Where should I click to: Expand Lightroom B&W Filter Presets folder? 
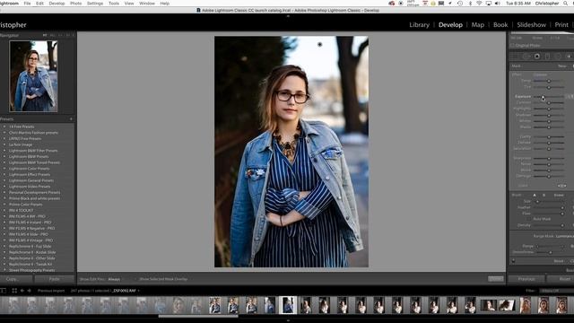click(x=4, y=151)
